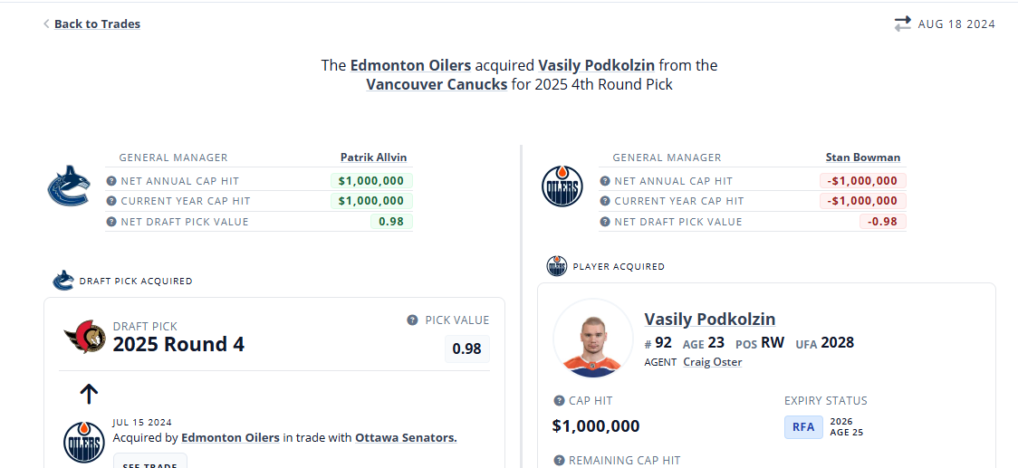The image size is (1018, 468).
Task: Open Patrik Allvin's general manager page
Action: point(374,158)
